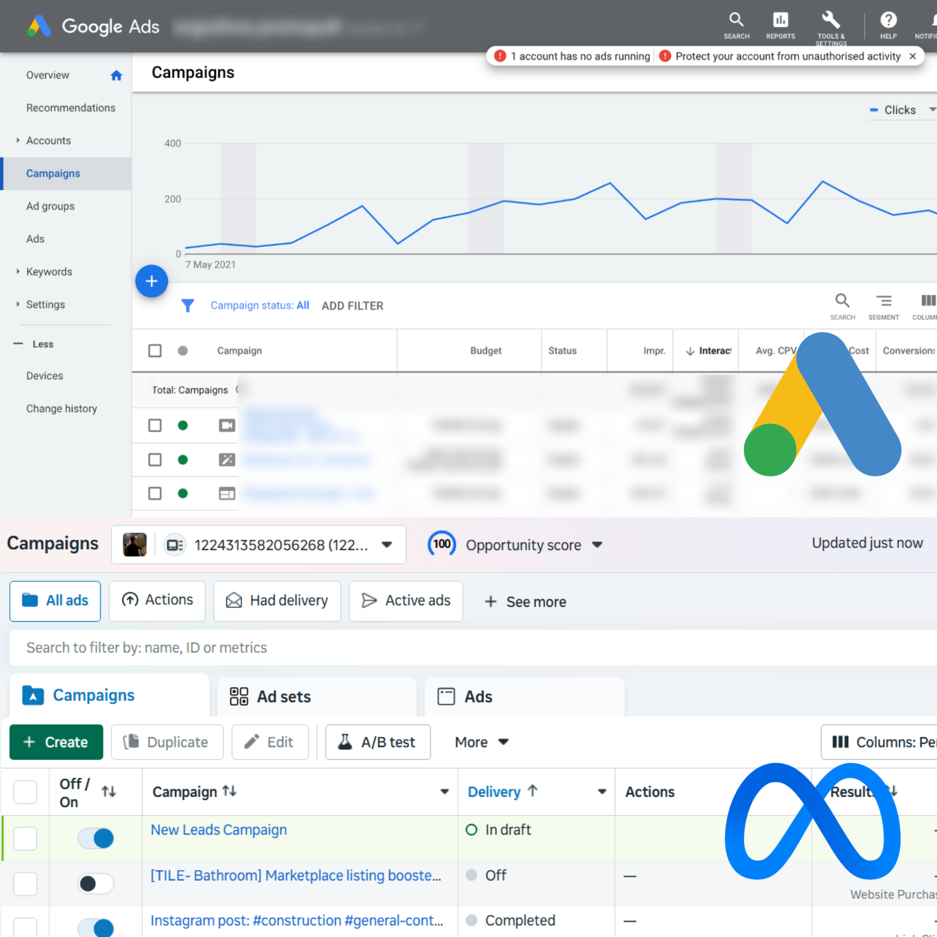
Task: Click the blue filter funnel icon
Action: click(x=187, y=305)
